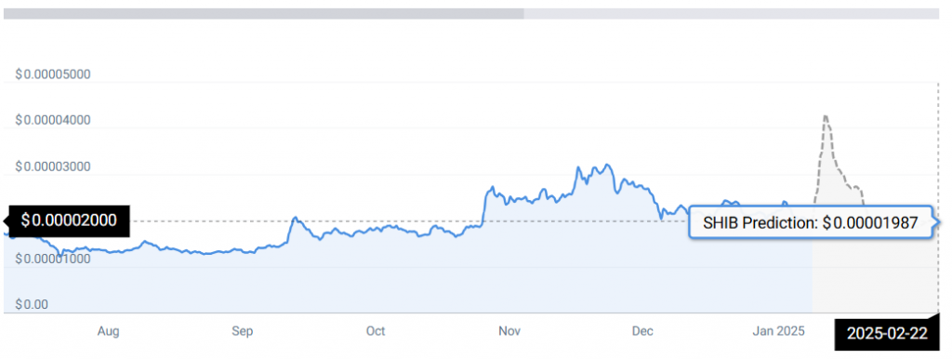Viewport: 952px width, 359px height.
Task: Click the $0.00 y-axis label
Action: coord(33,304)
